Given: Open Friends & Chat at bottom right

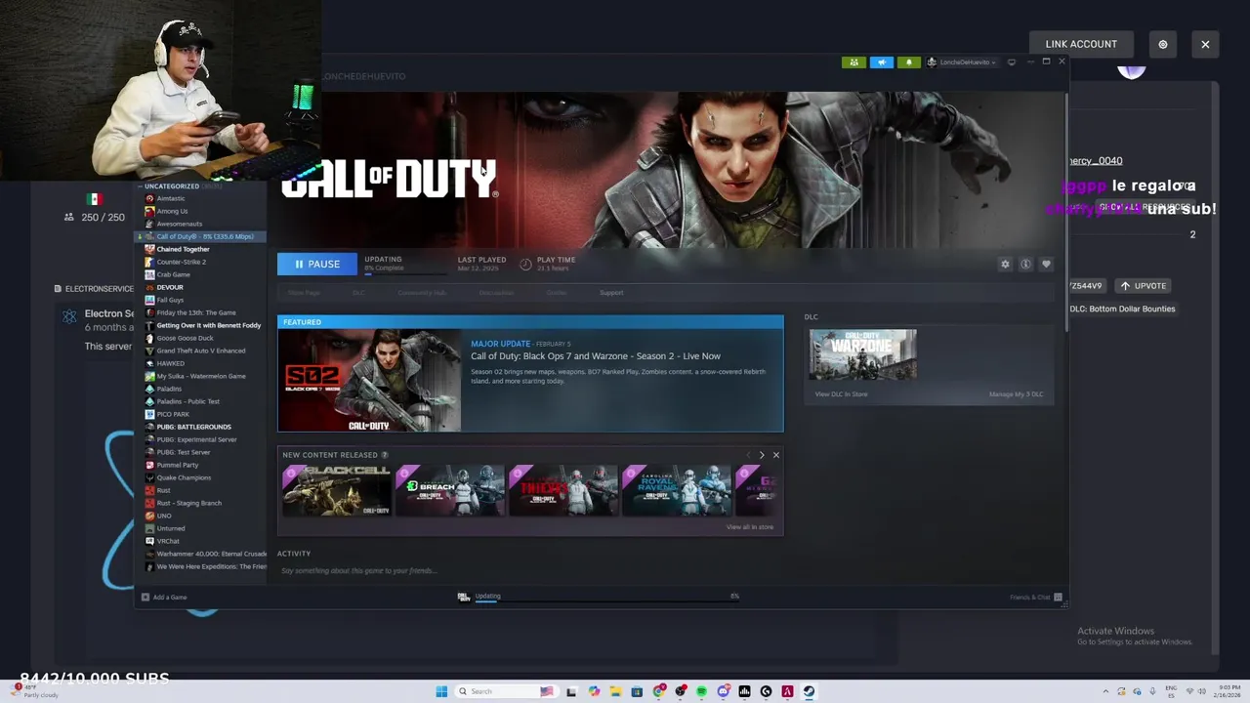Looking at the screenshot, I should tap(1036, 597).
